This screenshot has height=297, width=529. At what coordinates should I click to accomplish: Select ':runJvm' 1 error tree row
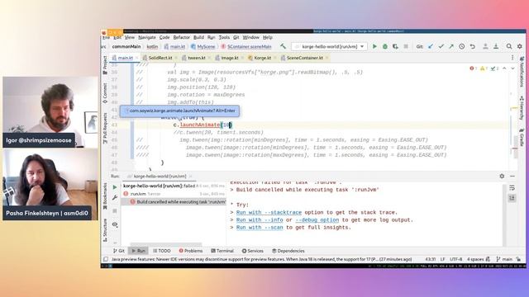174,194
